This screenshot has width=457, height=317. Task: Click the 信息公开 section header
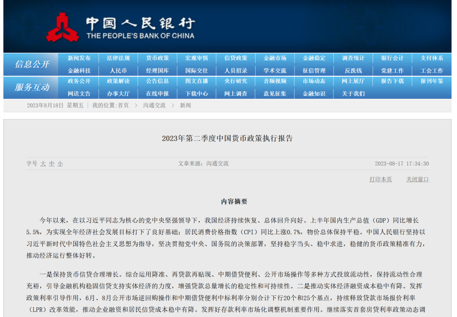[x=32, y=64]
